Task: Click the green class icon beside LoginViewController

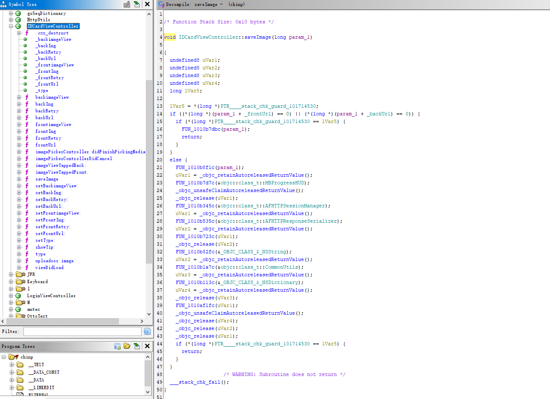Action: 18,296
